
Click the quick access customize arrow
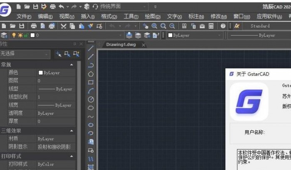pos(155,7)
